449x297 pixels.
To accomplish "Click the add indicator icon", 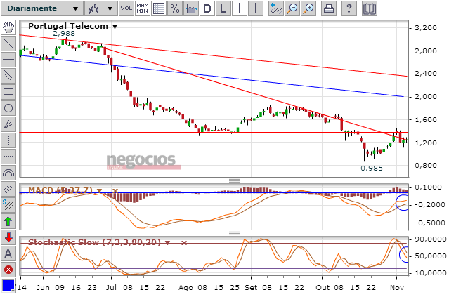I will coord(276,8).
